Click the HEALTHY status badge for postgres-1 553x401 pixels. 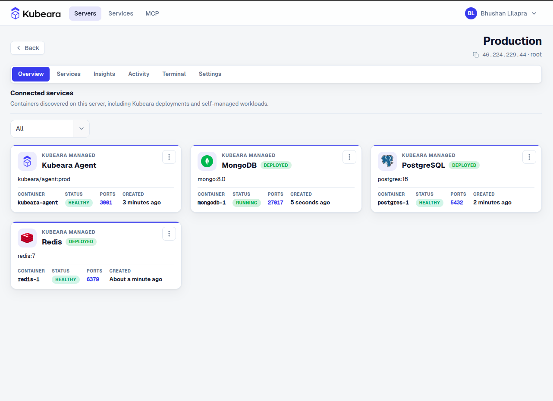pos(430,203)
